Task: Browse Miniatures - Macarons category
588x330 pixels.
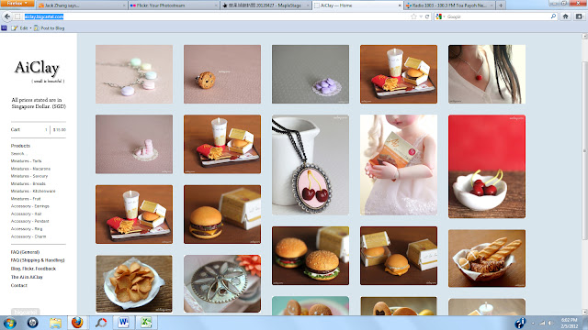Action: coord(30,169)
